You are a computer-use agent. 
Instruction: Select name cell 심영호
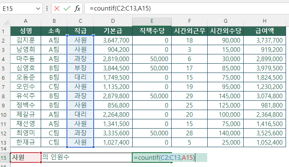(25, 68)
